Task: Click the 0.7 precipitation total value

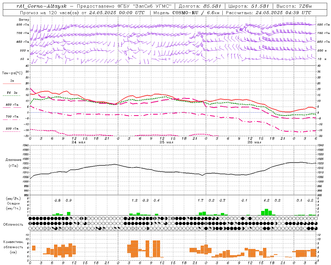Action: 222,200
